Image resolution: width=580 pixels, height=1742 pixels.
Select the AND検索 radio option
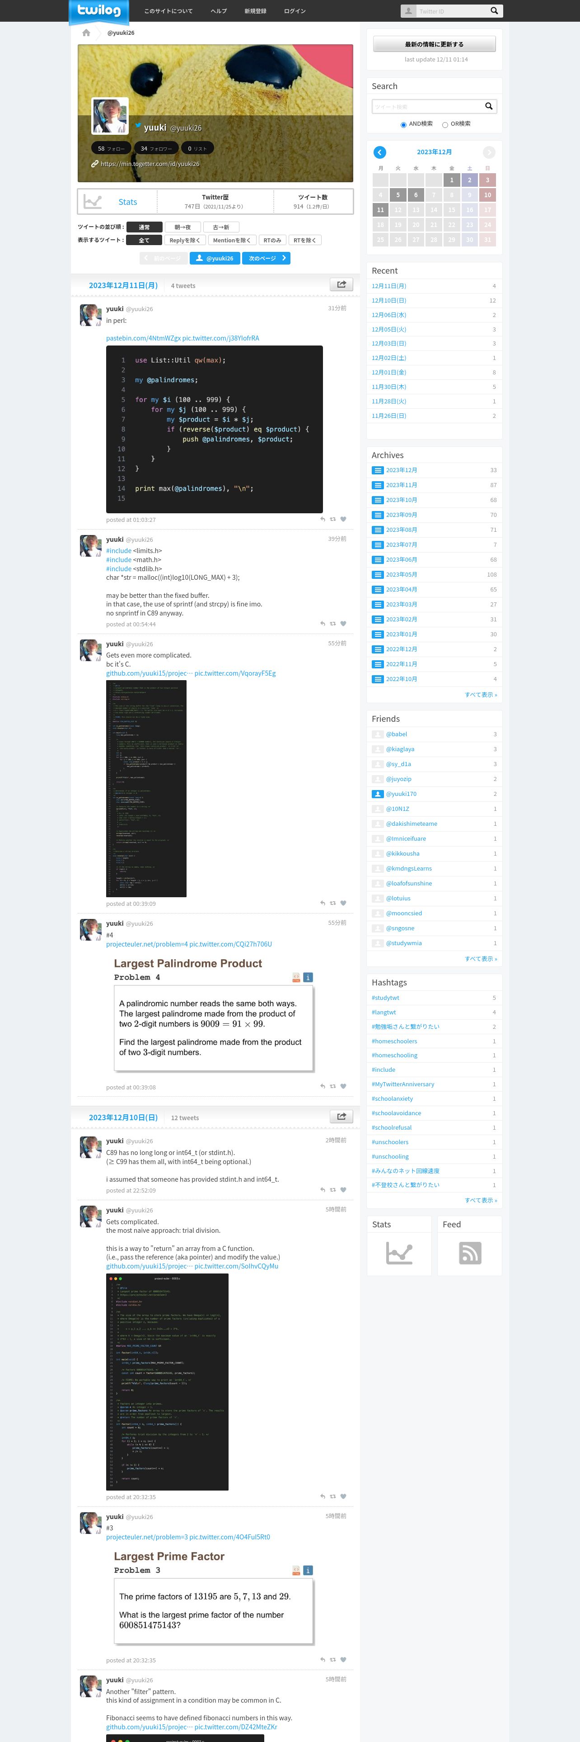403,124
